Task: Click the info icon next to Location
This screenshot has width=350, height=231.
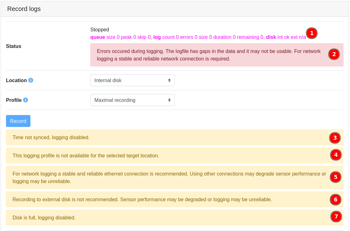Action: tap(31, 80)
